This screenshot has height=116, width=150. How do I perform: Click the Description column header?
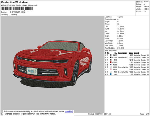coord(122,53)
